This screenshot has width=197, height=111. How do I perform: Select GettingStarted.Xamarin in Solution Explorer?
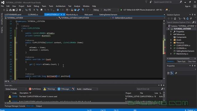(185, 51)
